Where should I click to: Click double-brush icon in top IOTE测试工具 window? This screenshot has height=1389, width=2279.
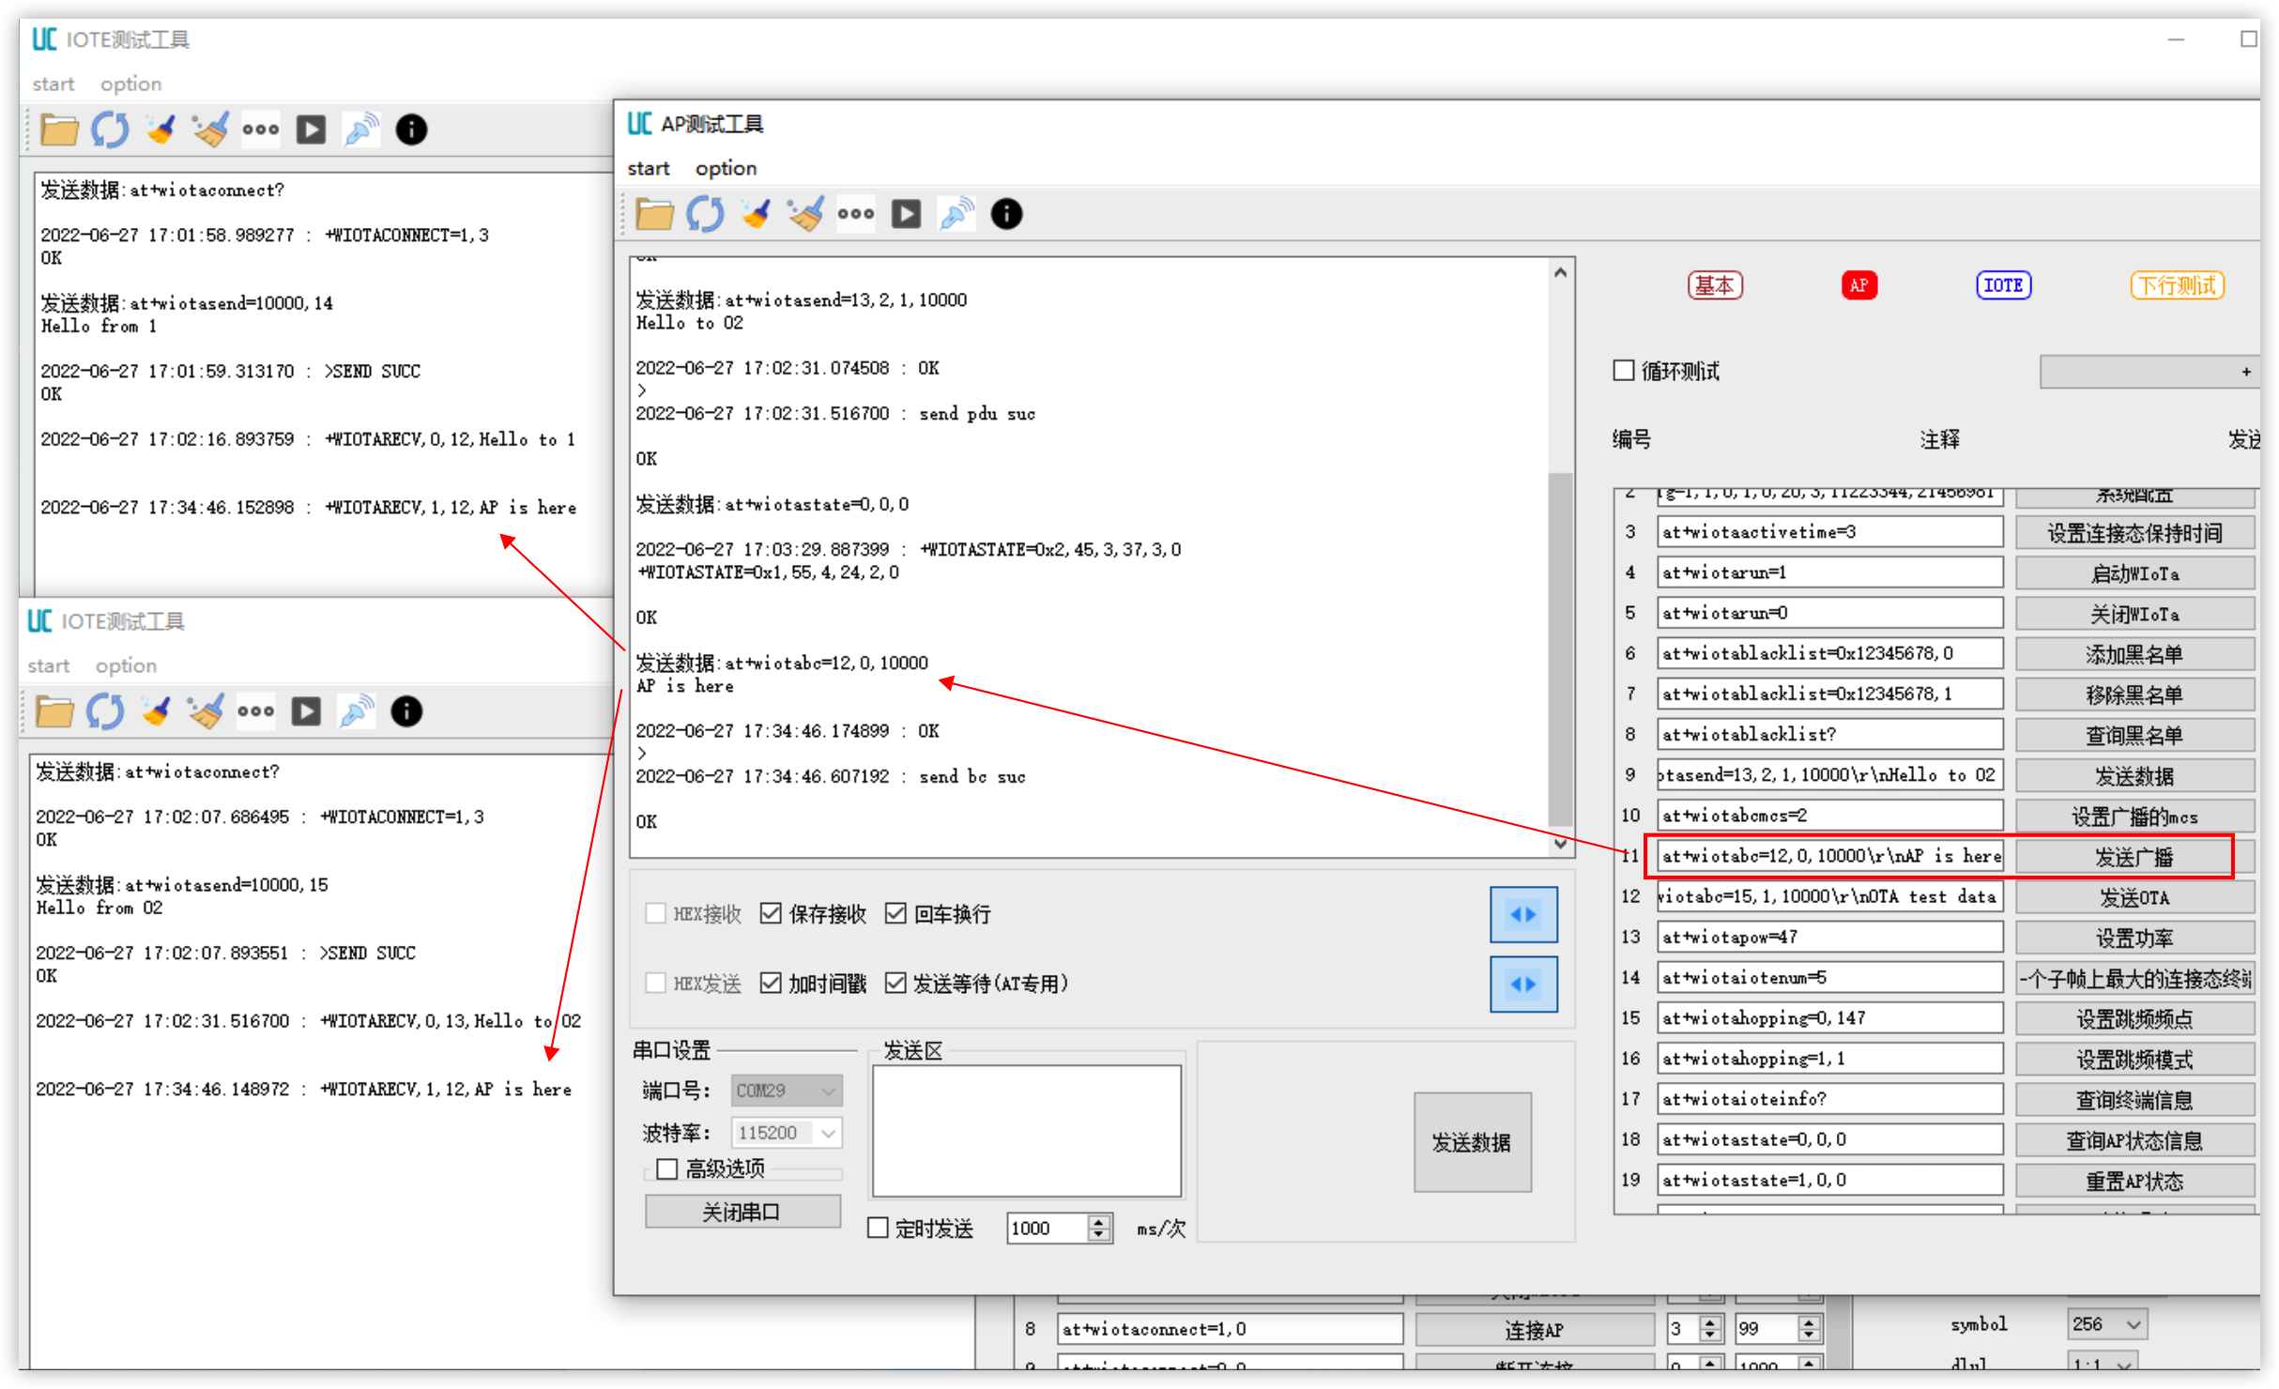tap(210, 130)
